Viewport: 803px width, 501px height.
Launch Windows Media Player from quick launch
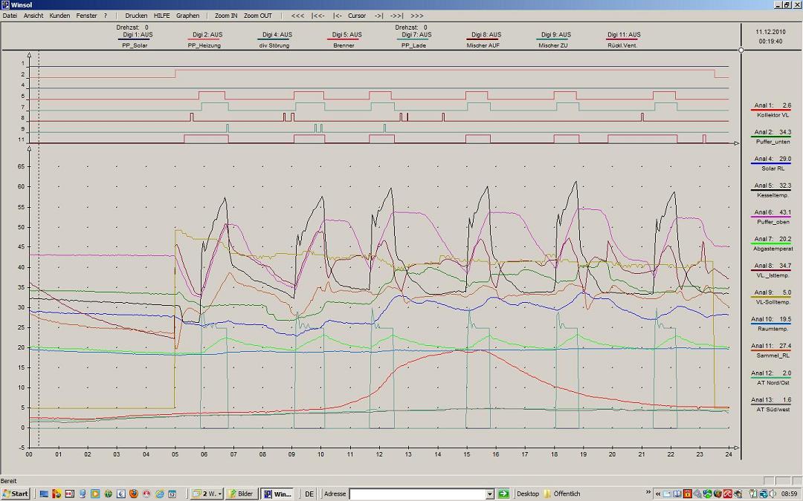pyautogui.click(x=95, y=494)
